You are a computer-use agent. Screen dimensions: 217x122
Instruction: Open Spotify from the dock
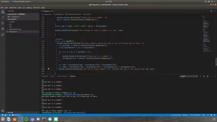[26, 119]
